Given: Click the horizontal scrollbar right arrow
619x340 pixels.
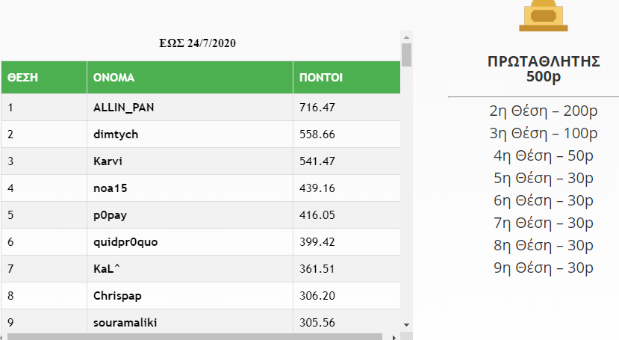Looking at the screenshot, I should coord(395,337).
